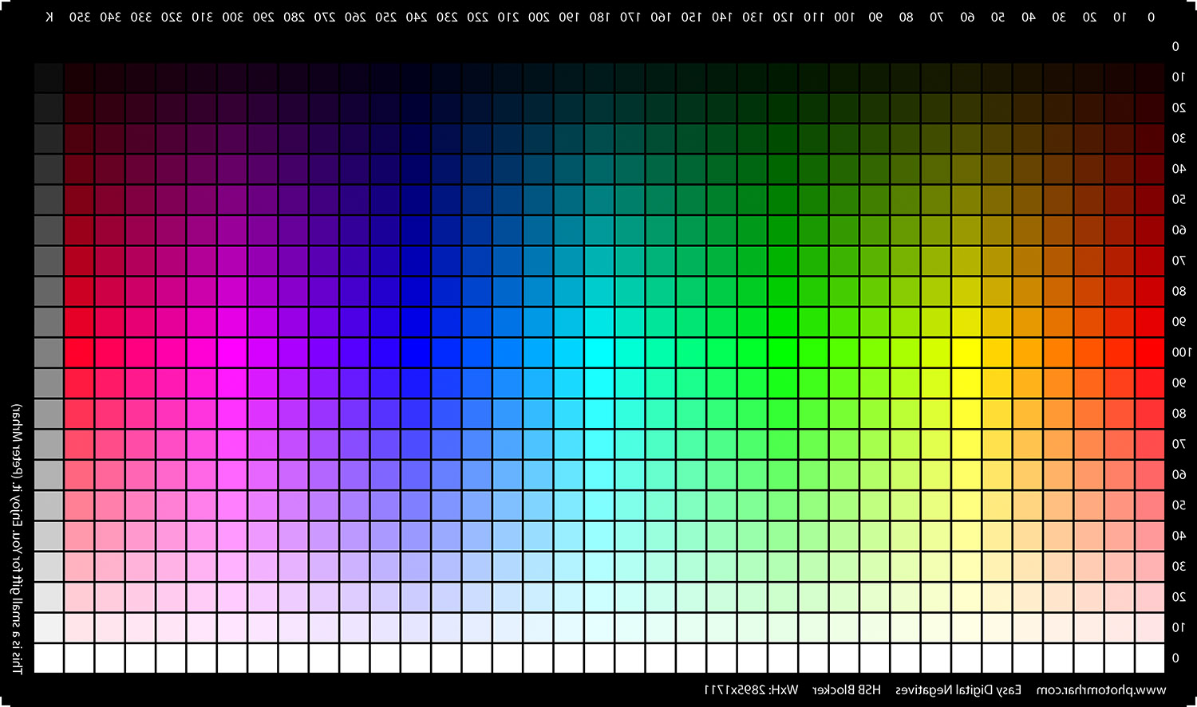Click the hue column label 270

point(324,17)
